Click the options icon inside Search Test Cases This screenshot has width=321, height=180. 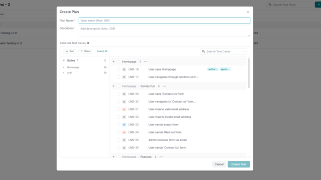pos(244,51)
